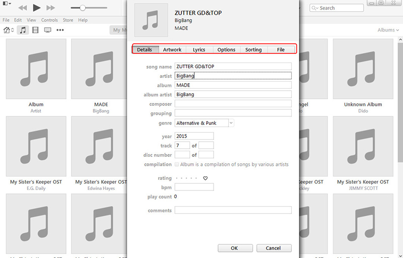
Task: Open the More ellipsis icon
Action: point(60,30)
